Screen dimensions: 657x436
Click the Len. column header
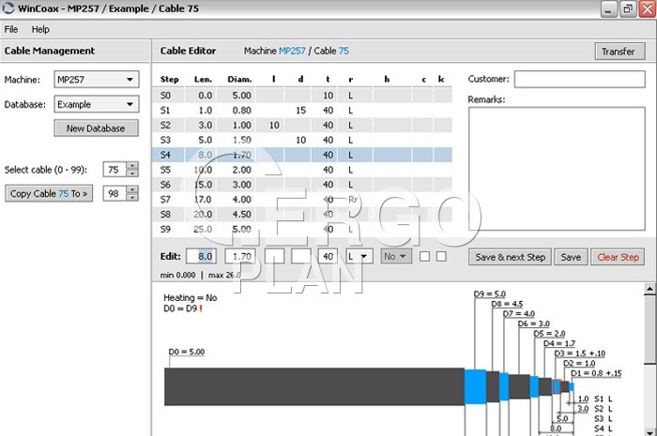pos(204,79)
